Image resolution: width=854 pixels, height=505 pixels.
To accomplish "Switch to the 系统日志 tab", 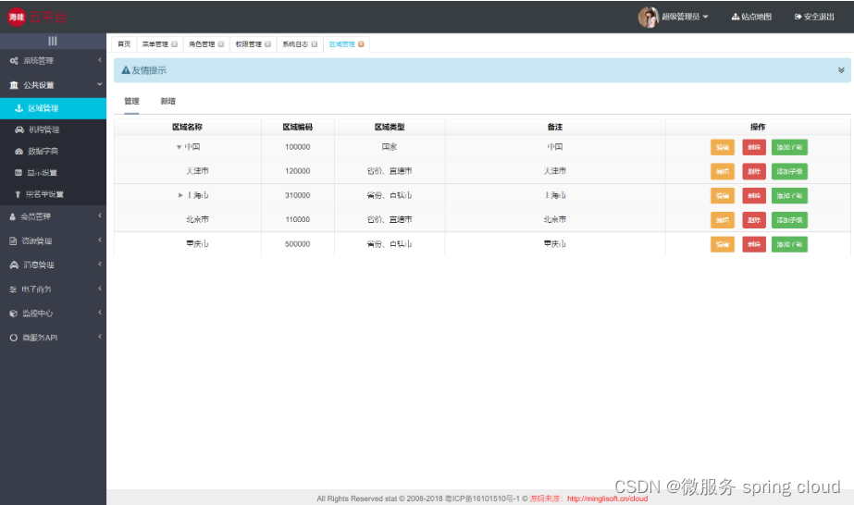I will [295, 44].
